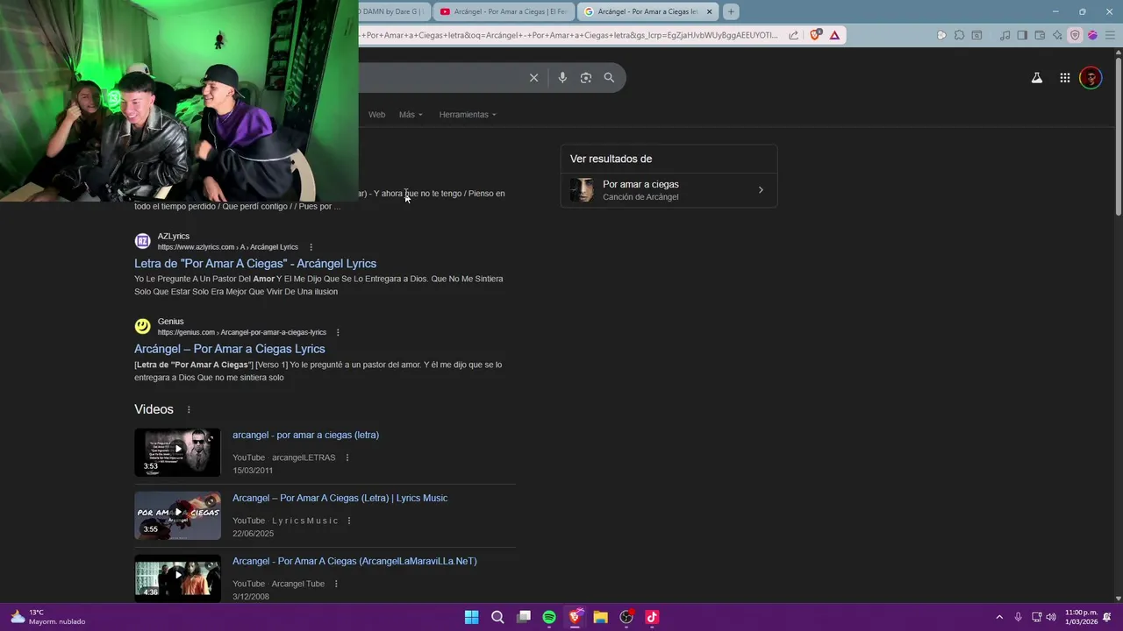Open OBS Studio from the taskbar
Viewport: 1123px width, 631px height.
click(626, 617)
